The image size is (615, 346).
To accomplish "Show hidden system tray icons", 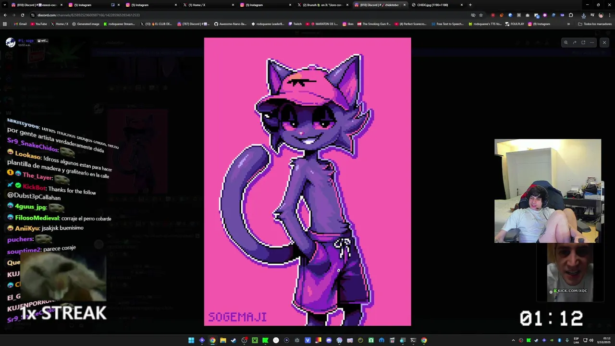I will click(514, 340).
